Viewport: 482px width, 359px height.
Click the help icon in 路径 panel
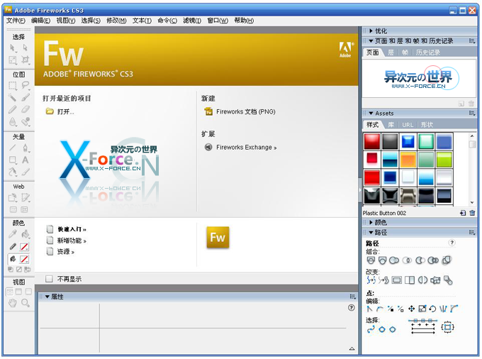[452, 243]
